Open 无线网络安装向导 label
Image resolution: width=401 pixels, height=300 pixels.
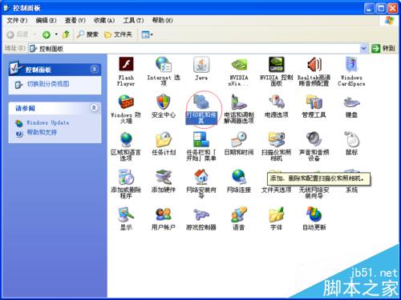click(x=314, y=193)
